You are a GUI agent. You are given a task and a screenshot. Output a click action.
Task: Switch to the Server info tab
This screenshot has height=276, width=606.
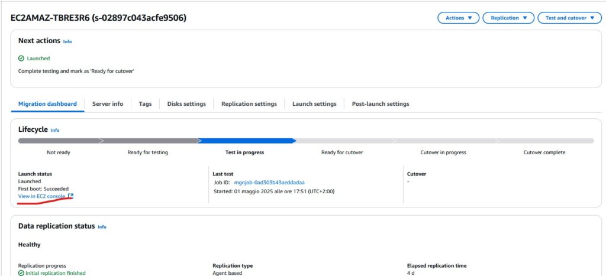[108, 104]
